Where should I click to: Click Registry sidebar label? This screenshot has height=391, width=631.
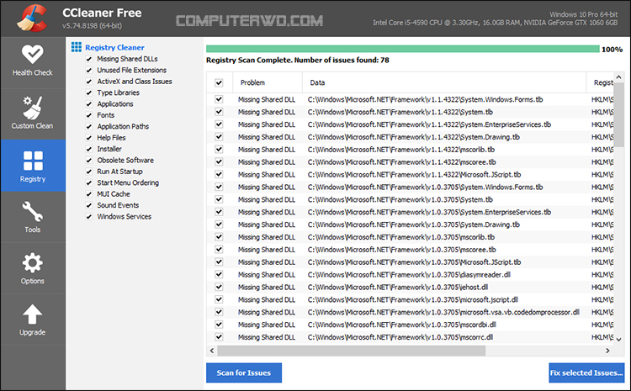point(33,179)
